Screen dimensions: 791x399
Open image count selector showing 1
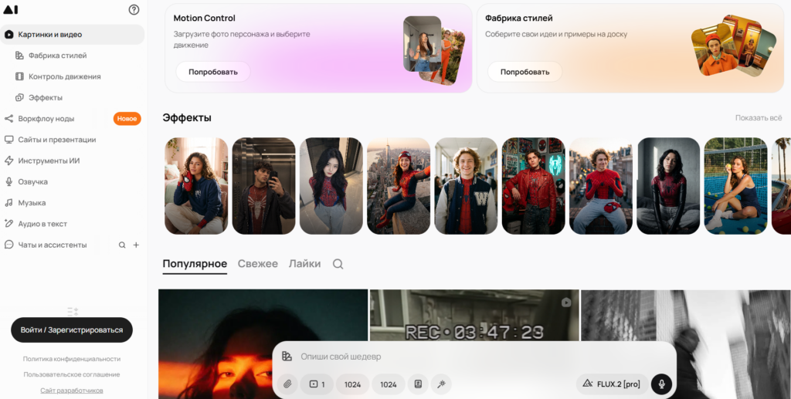(317, 384)
